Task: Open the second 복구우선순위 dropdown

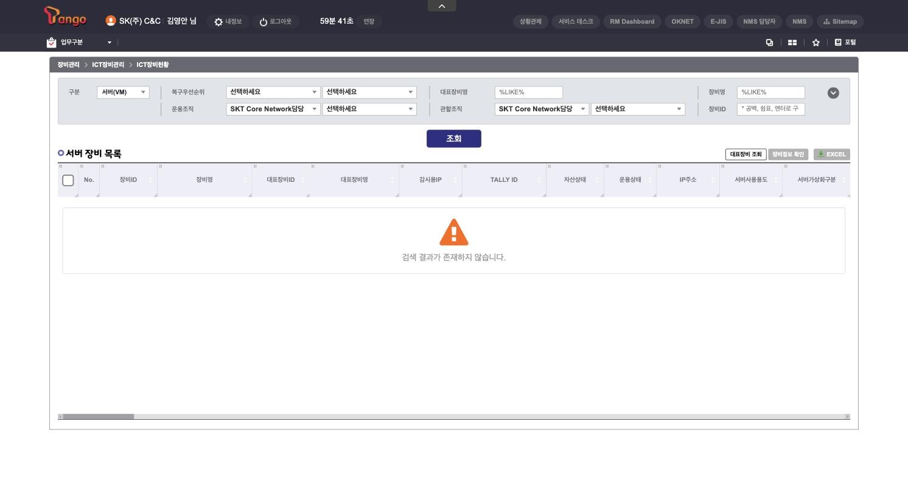Action: pos(369,92)
